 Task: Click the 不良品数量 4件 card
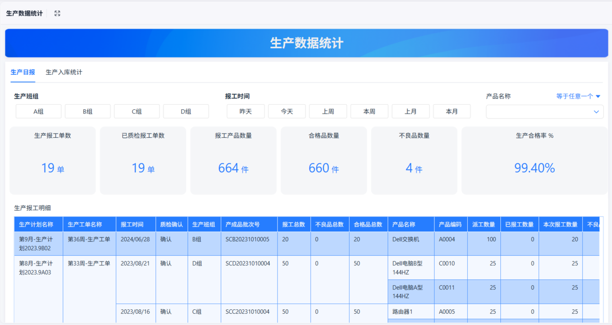[414, 160]
